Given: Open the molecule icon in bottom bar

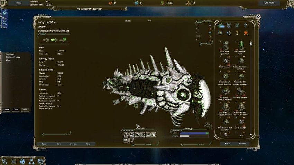Looking at the screenshot, I should coord(31,161).
